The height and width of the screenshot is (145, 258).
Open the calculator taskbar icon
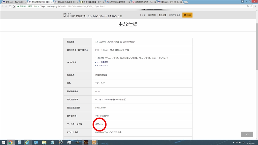coord(19,142)
